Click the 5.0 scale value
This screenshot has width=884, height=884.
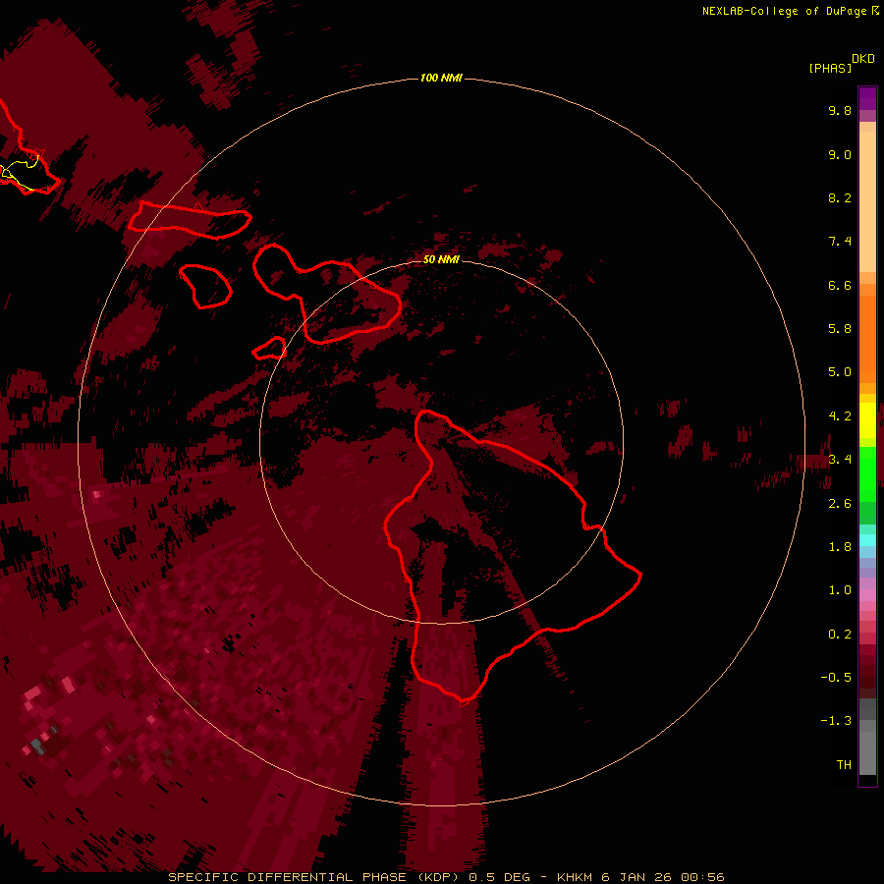point(840,372)
